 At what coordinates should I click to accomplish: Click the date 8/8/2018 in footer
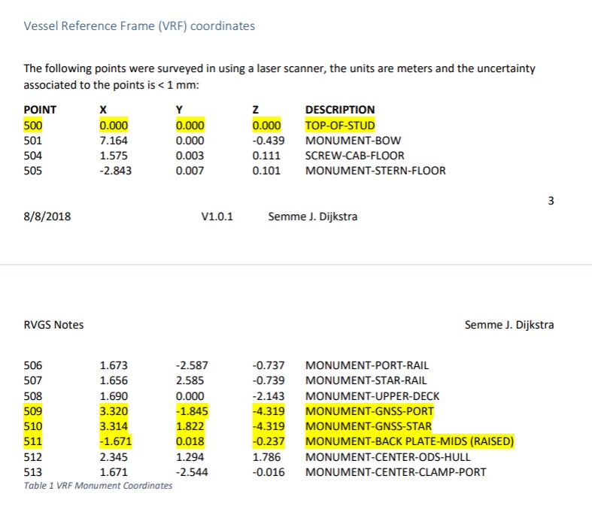(x=47, y=217)
